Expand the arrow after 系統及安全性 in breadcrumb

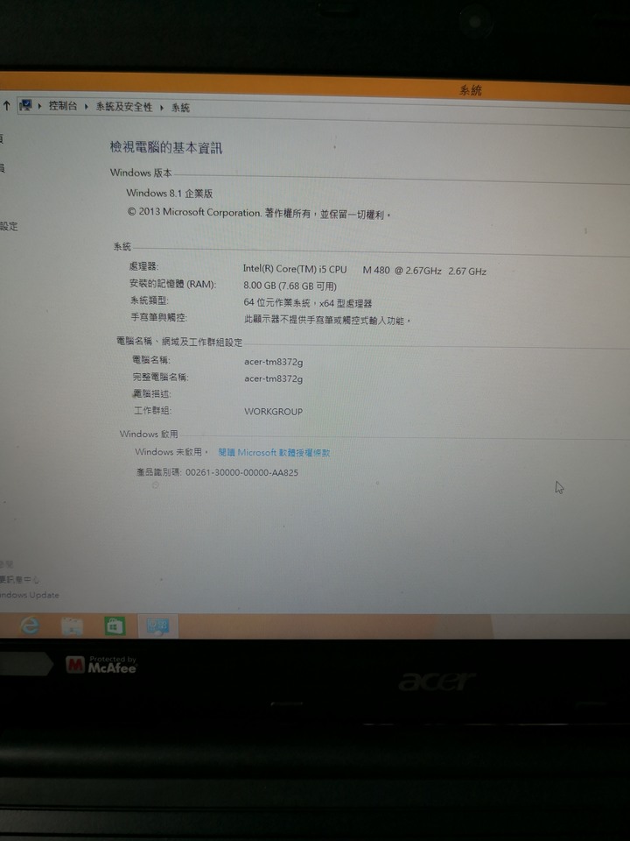coord(162,108)
